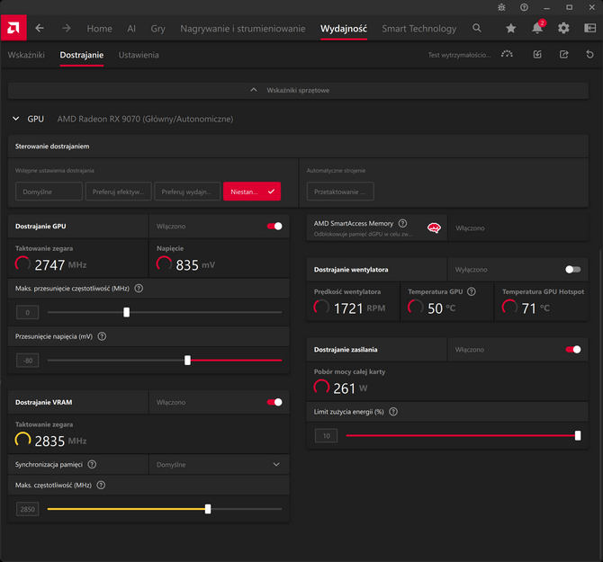The image size is (603, 562).
Task: Open favorites star icon
Action: 510,28
